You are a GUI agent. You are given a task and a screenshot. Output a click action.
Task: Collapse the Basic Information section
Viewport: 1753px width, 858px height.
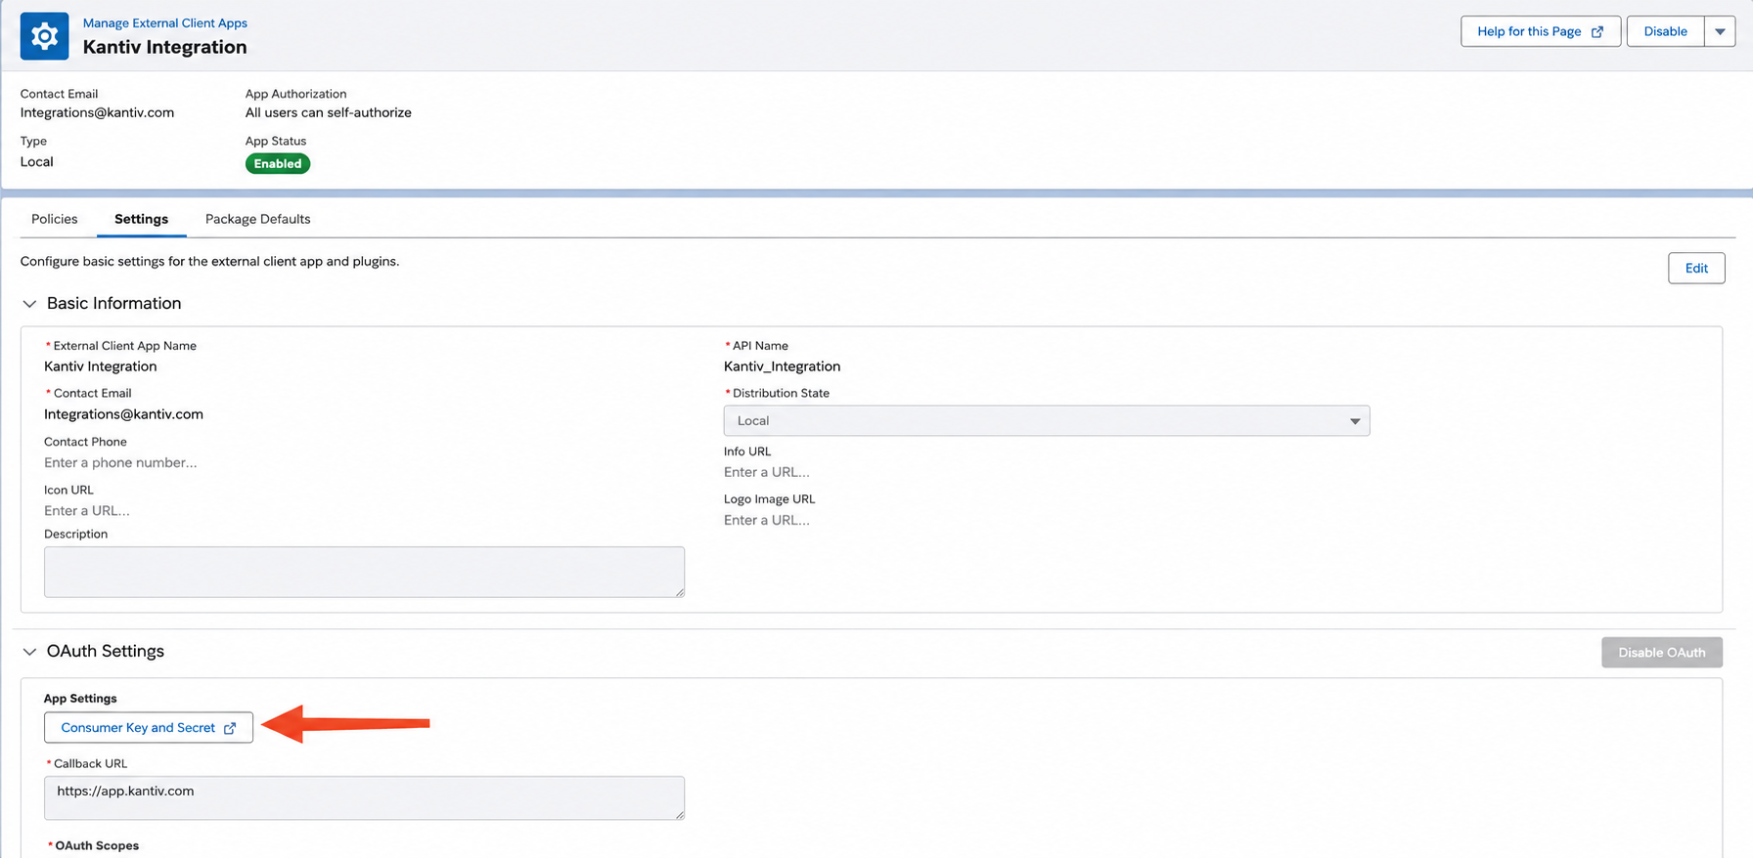[x=29, y=304]
